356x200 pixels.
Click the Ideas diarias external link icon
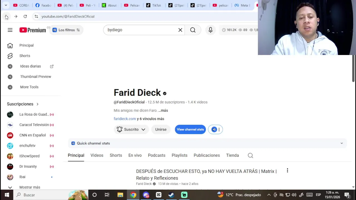click(x=52, y=66)
